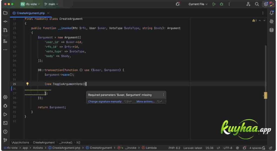277x151 pixels.
Task: Open the Notifications bell icon
Action: coord(272,13)
